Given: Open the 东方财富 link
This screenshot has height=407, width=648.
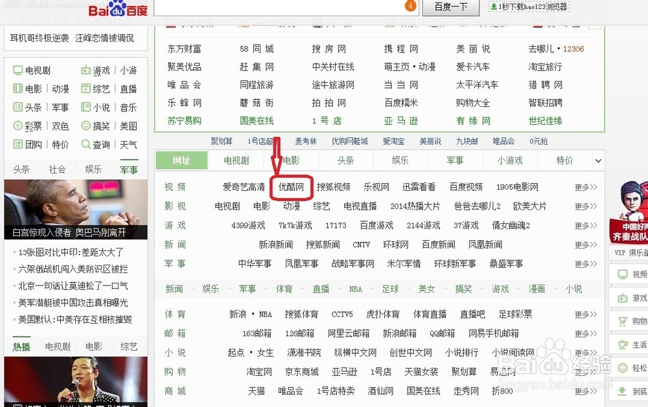Looking at the screenshot, I should (x=184, y=49).
